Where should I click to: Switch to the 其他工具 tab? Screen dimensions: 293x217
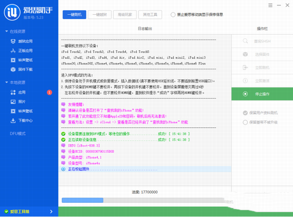(x=150, y=15)
